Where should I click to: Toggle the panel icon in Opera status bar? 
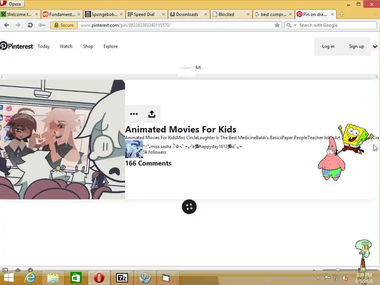[5, 270]
